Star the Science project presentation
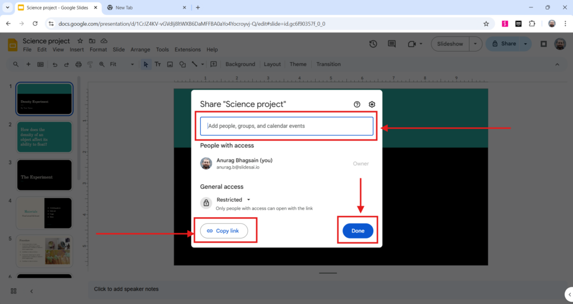Image resolution: width=573 pixels, height=304 pixels. 80,41
